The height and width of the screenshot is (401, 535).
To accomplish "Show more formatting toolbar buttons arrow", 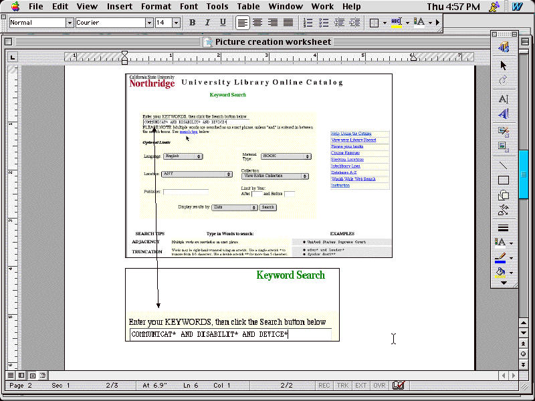I will (x=438, y=23).
